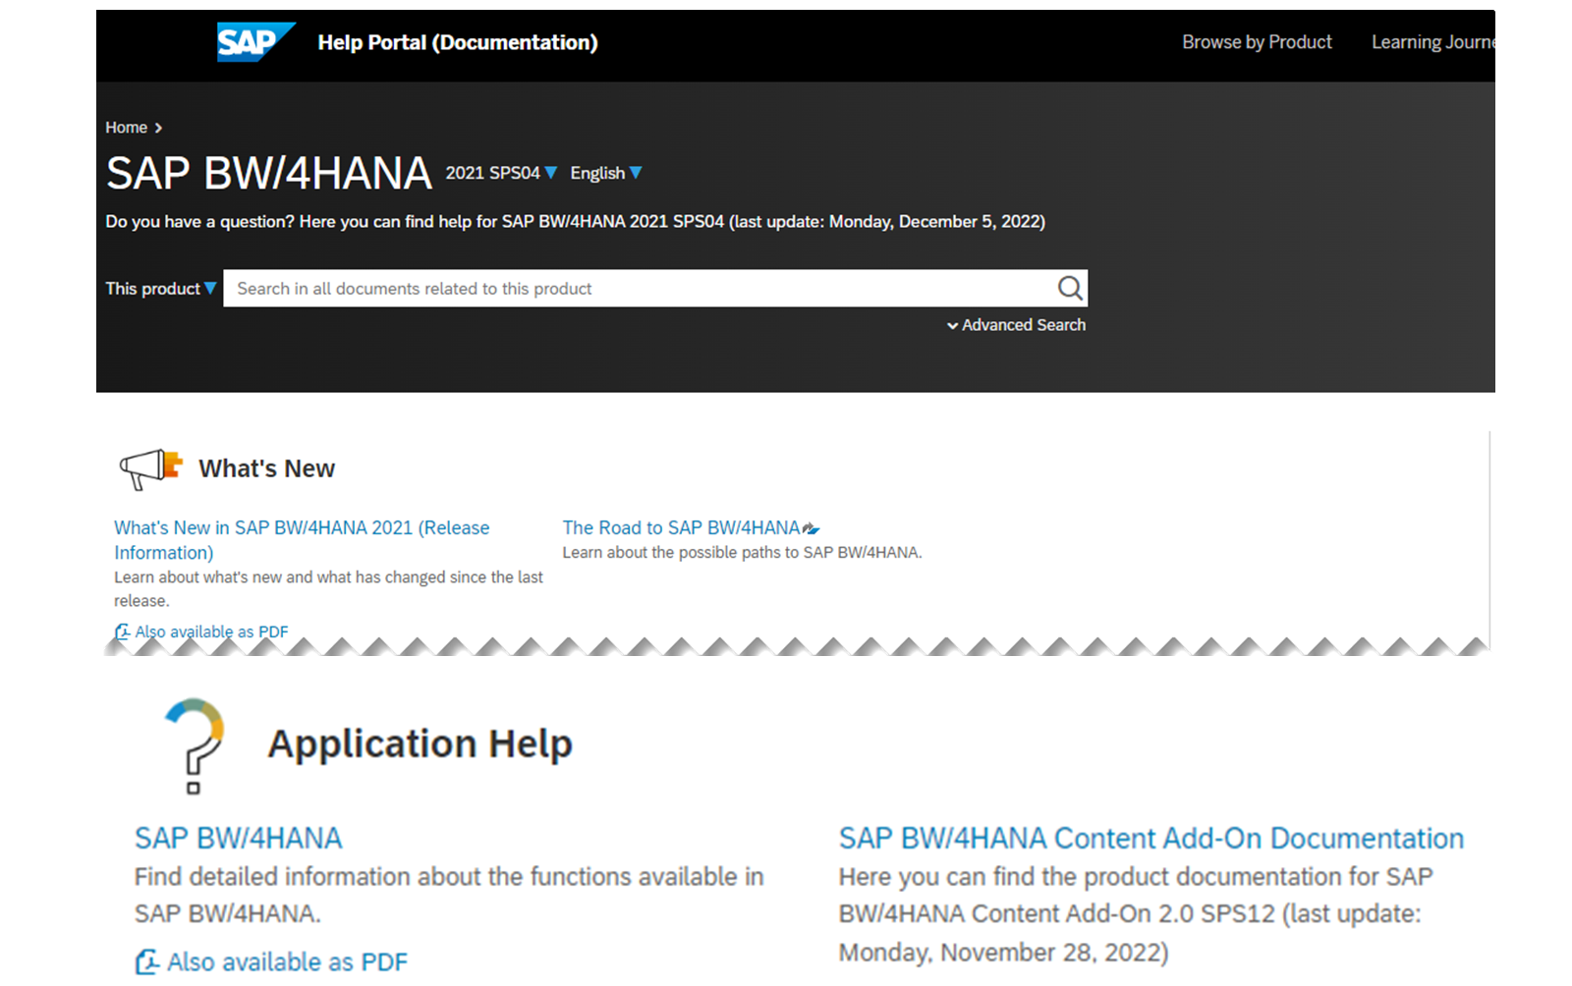
Task: Click 'Do you have a question?' description text
Action: 576,222
